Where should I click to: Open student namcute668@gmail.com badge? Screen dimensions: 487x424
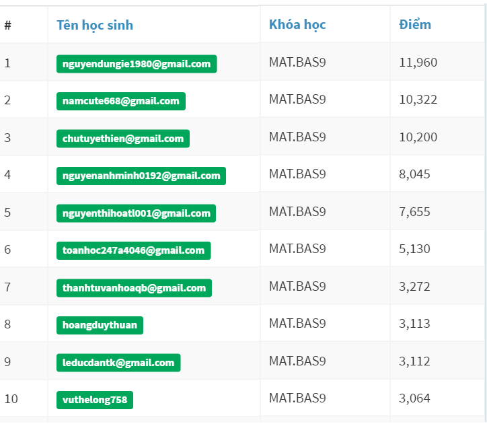coord(121,102)
